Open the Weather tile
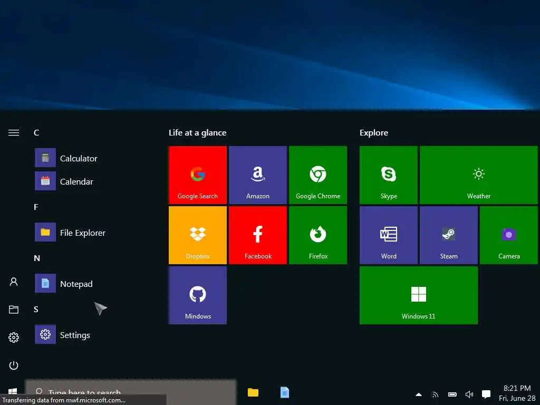 (x=479, y=175)
